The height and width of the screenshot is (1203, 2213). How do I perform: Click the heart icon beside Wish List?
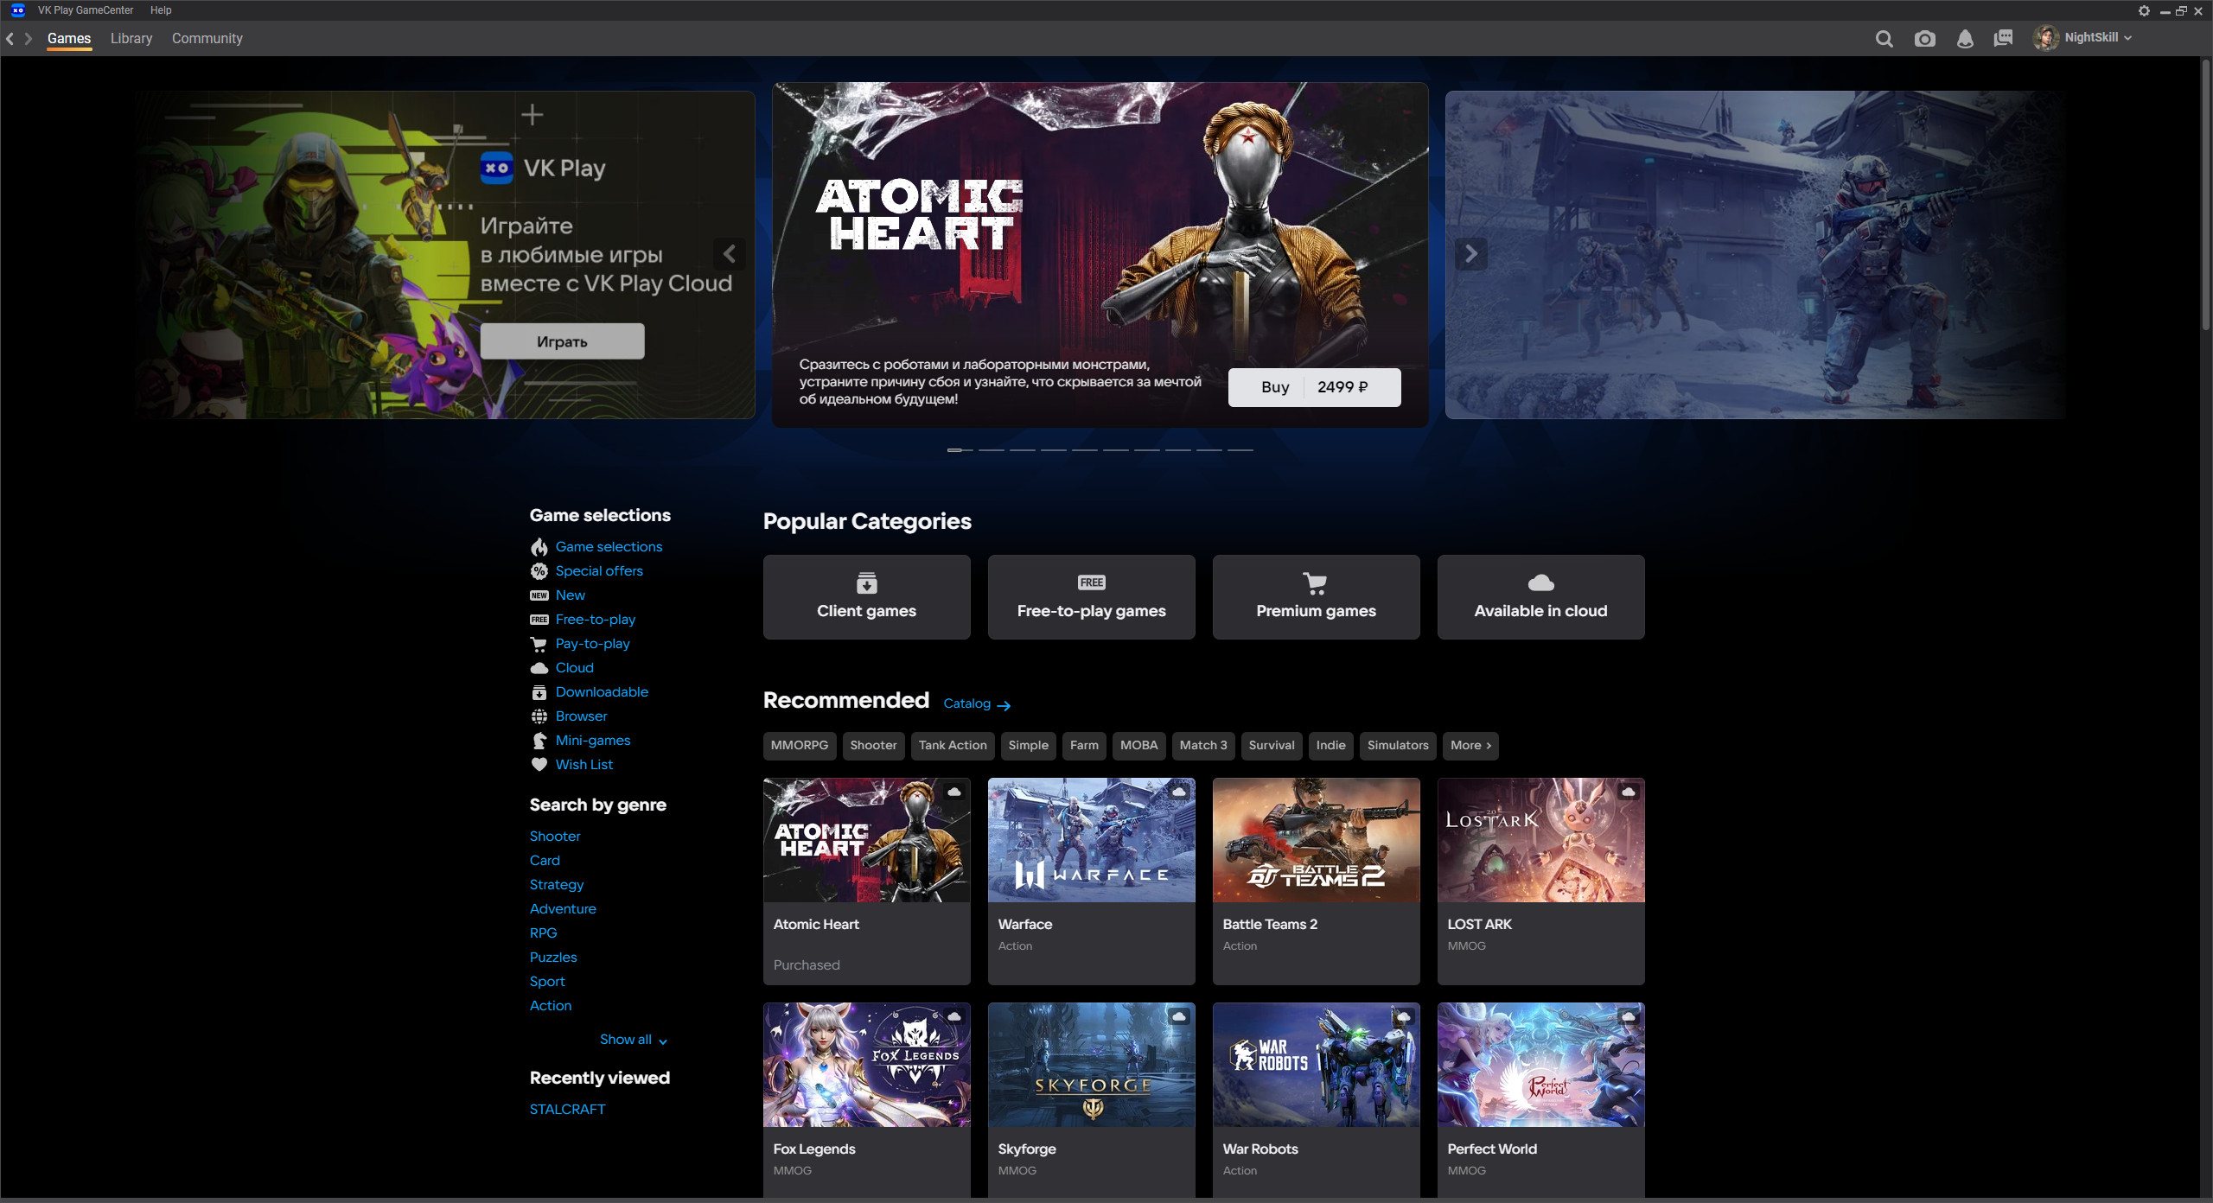tap(539, 764)
